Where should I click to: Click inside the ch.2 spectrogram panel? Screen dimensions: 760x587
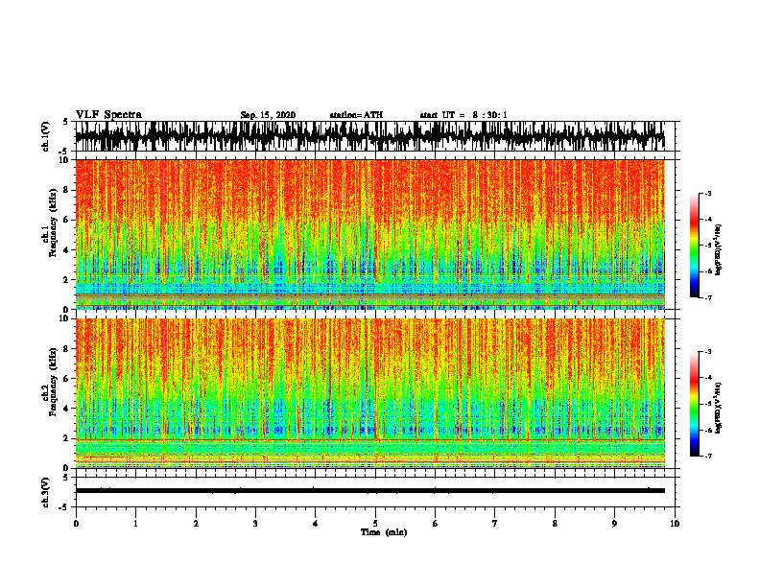click(x=369, y=393)
